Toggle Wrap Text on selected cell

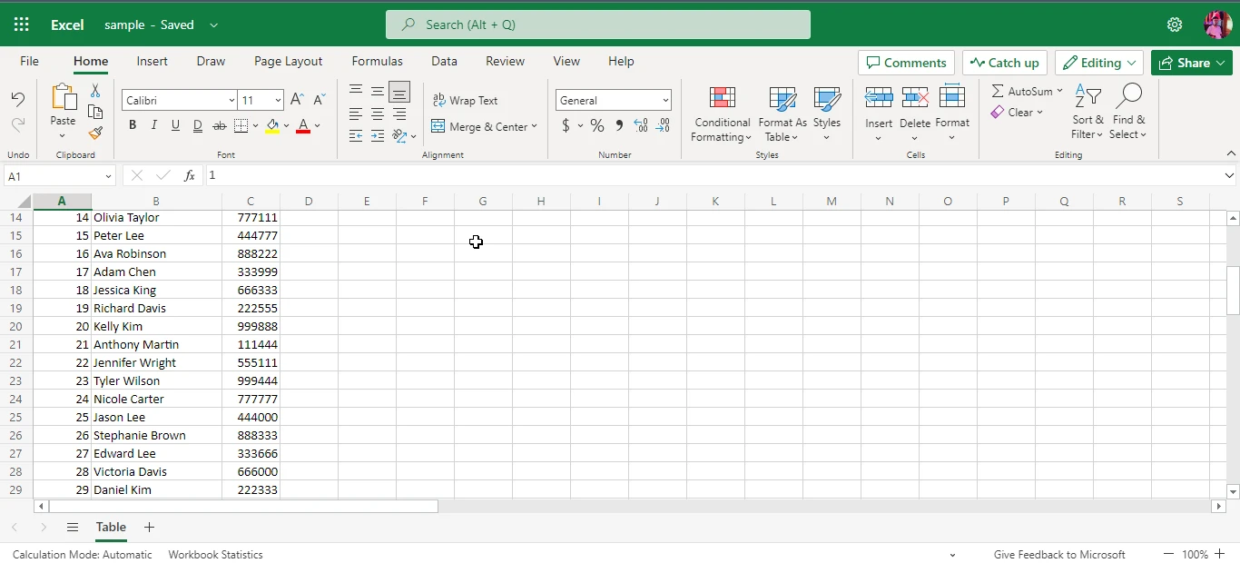click(x=466, y=101)
